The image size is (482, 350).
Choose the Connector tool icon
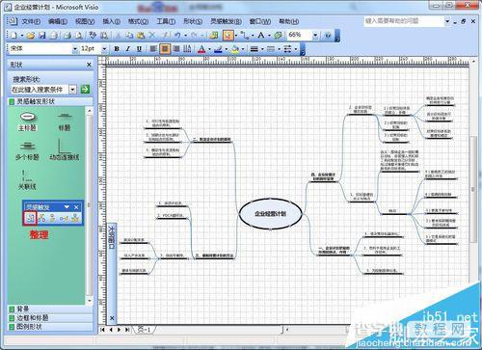pyautogui.click(x=245, y=35)
